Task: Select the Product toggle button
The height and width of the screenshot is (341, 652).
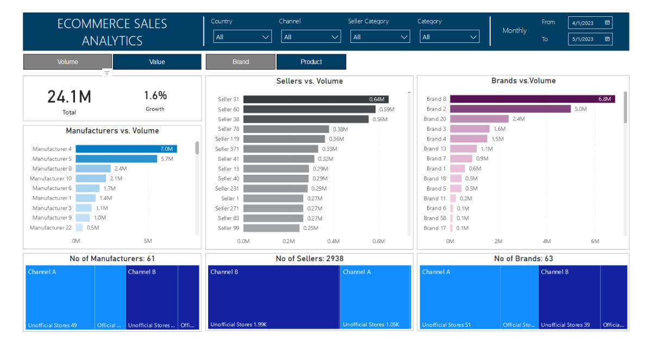Action: 311,61
